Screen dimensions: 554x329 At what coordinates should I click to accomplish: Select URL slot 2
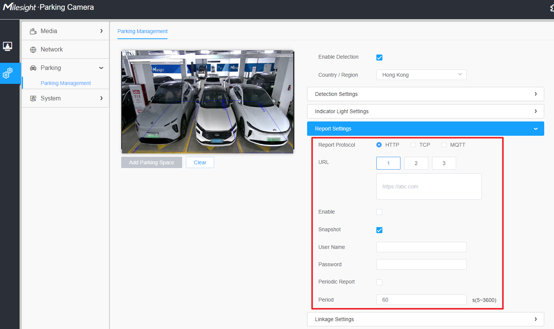[x=416, y=163]
